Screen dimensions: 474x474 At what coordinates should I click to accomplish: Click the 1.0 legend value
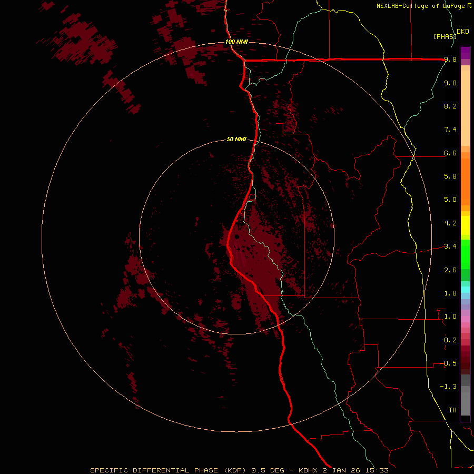tap(450, 317)
